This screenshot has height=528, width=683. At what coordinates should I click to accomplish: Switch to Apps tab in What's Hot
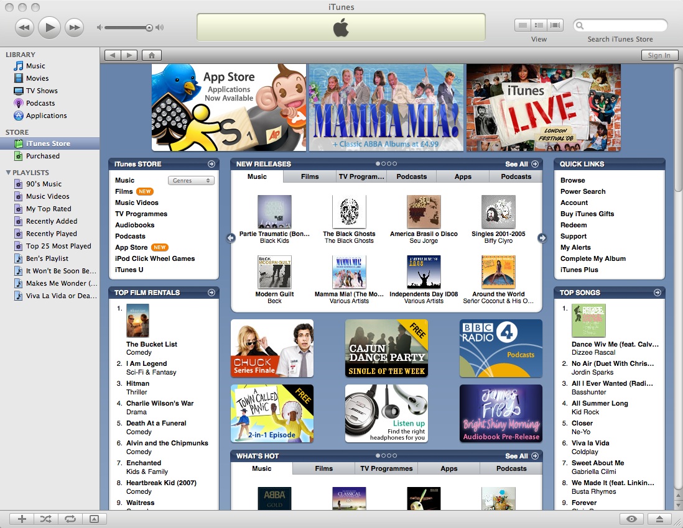[x=448, y=468]
